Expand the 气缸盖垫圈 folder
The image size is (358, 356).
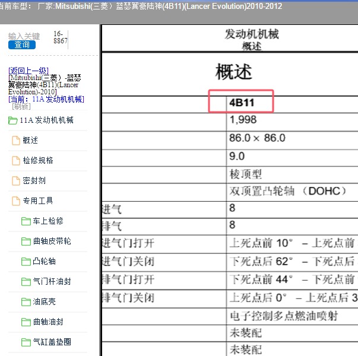pyautogui.click(x=52, y=342)
